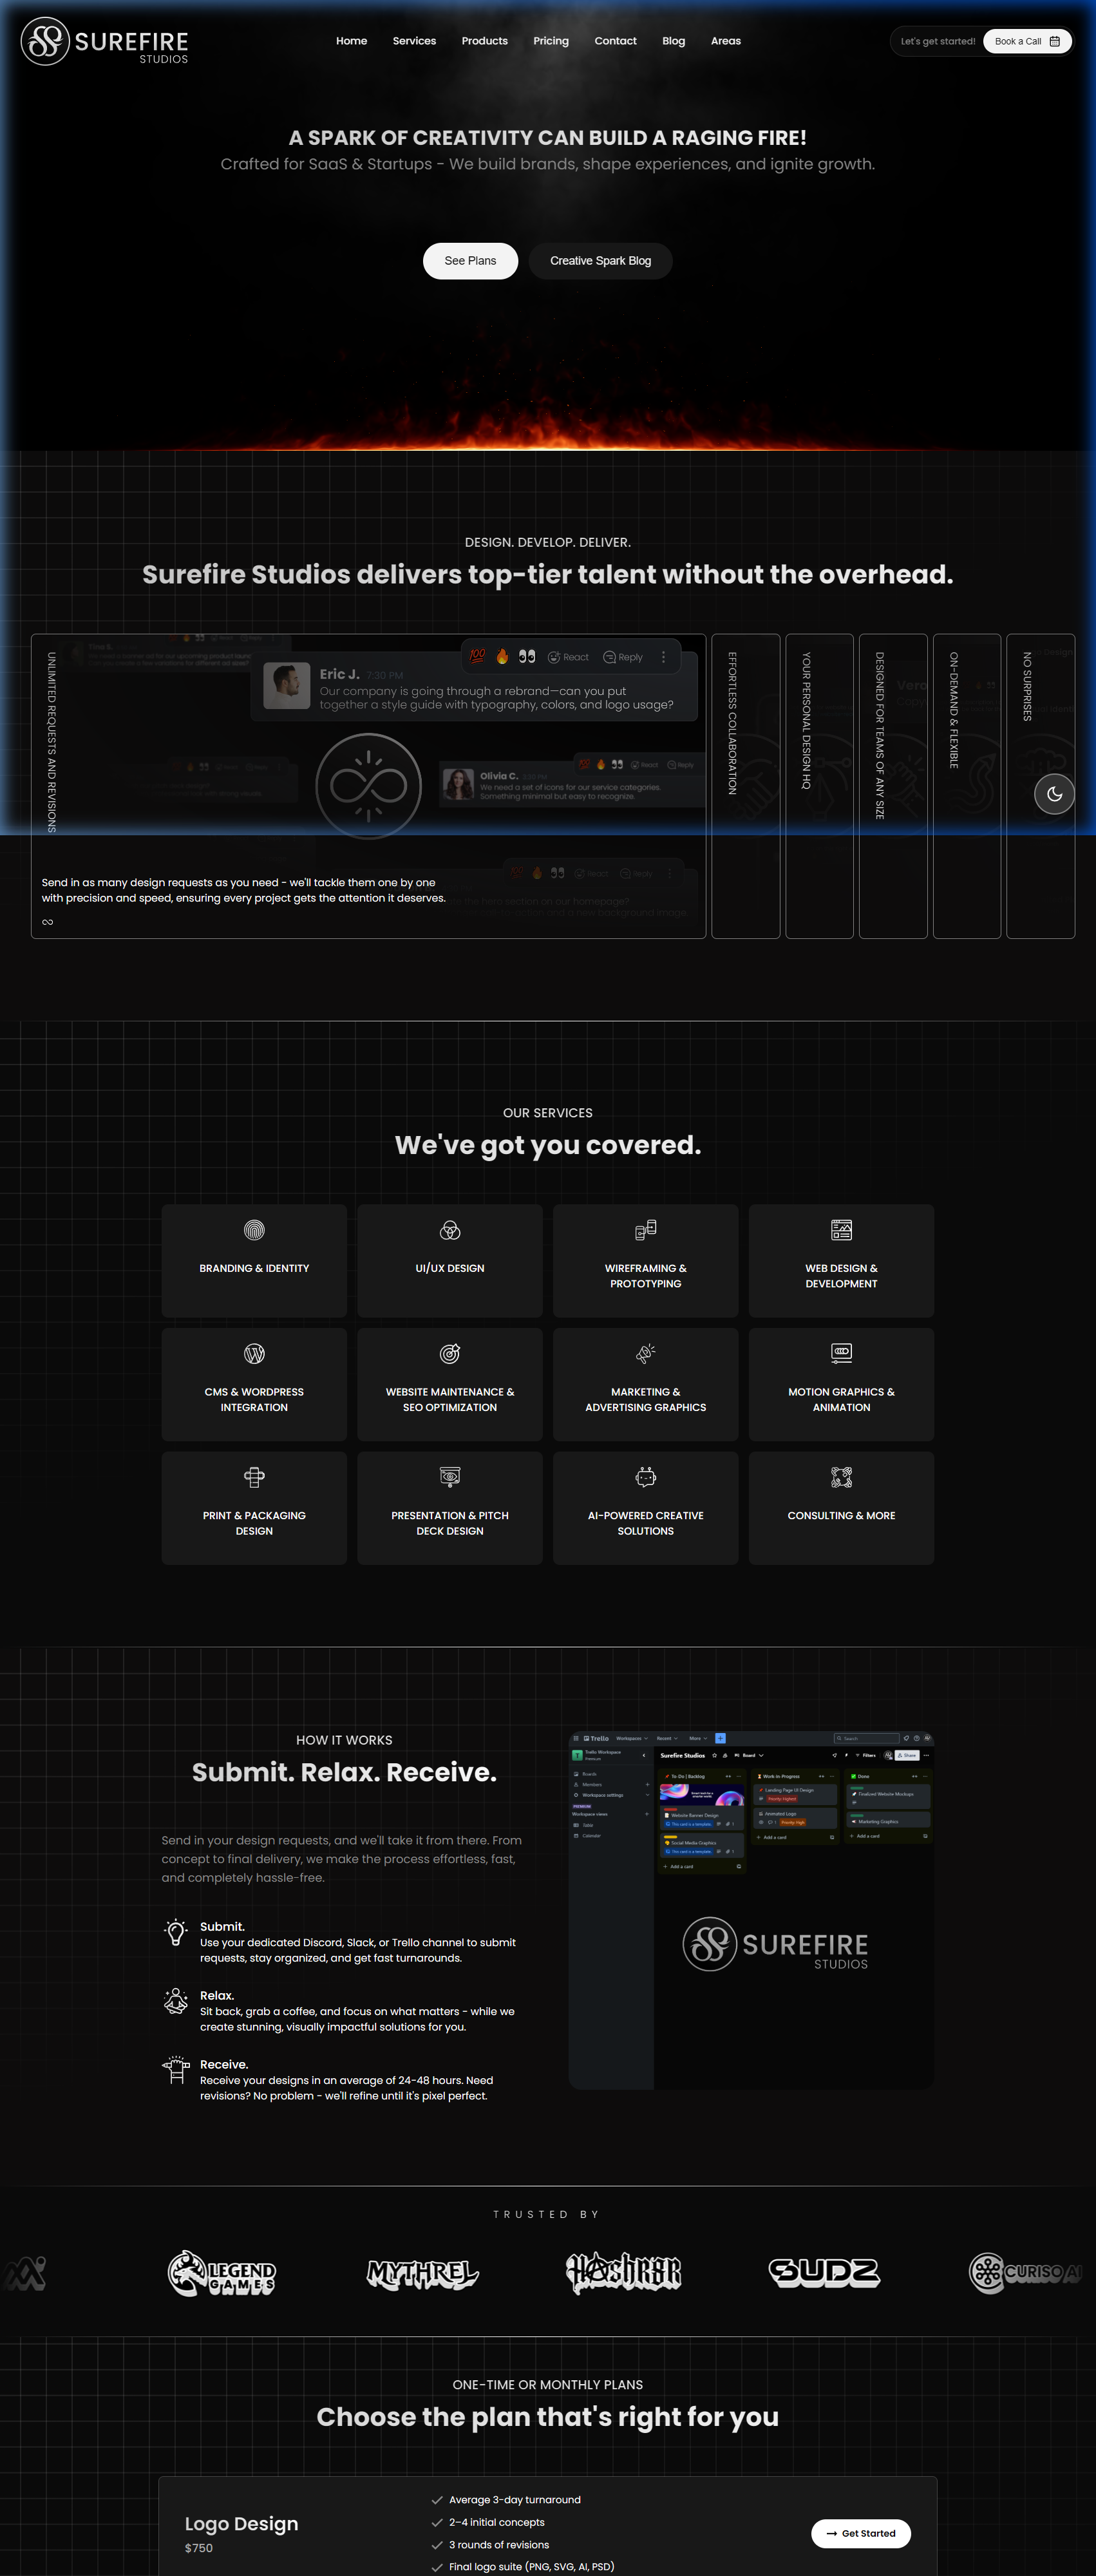The image size is (1096, 2576).
Task: Open the Pricing nav item
Action: point(551,41)
